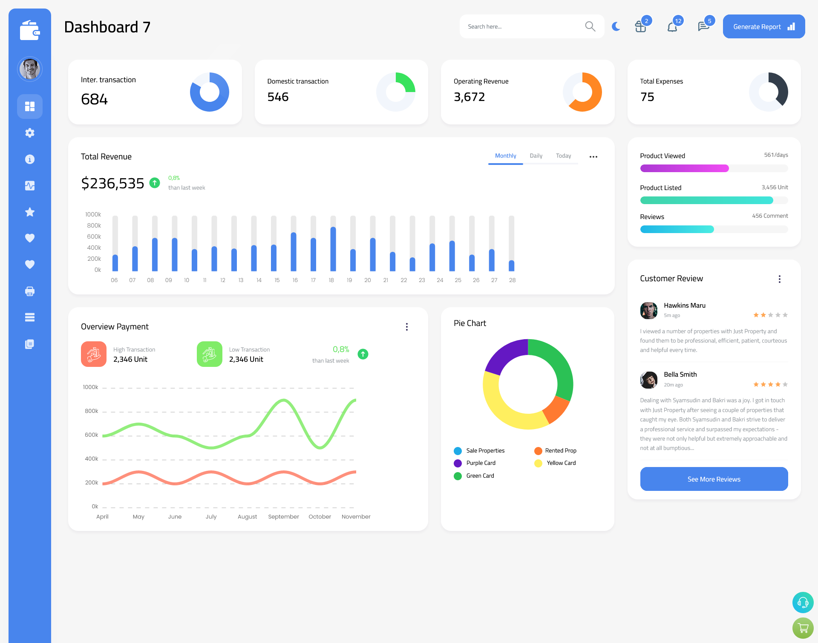Toggle the gift/offers notification icon
Image resolution: width=818 pixels, height=643 pixels.
[x=639, y=26]
